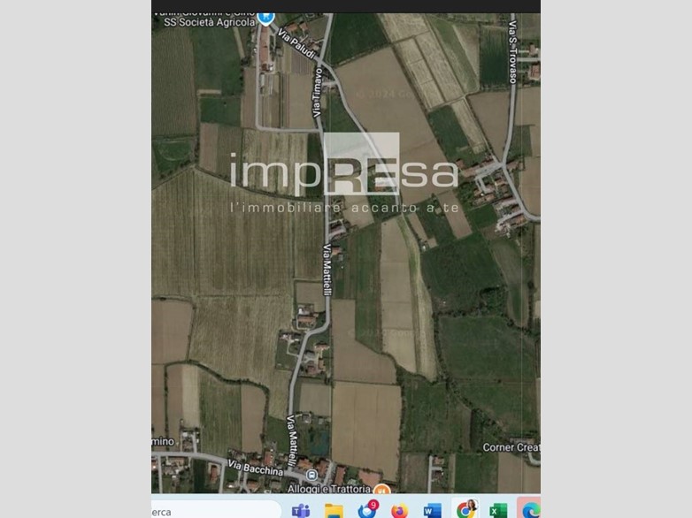
Task: Click the upper 'Via Mattielli' street label
Action: click(x=327, y=270)
